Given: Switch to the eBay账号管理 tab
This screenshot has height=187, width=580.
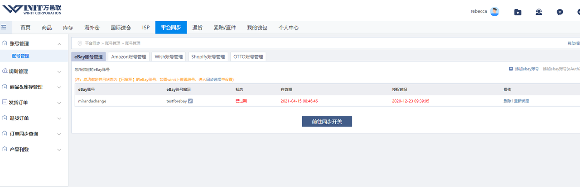Looking at the screenshot, I should 89,57.
